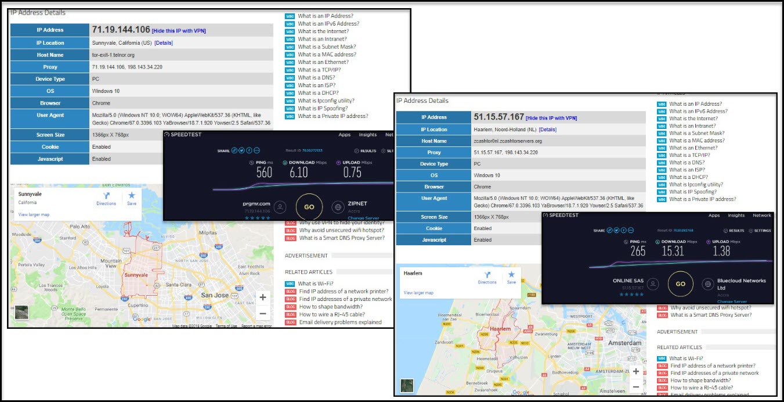Click the globe icon next to Bluecloud Networks Ltd

708,284
